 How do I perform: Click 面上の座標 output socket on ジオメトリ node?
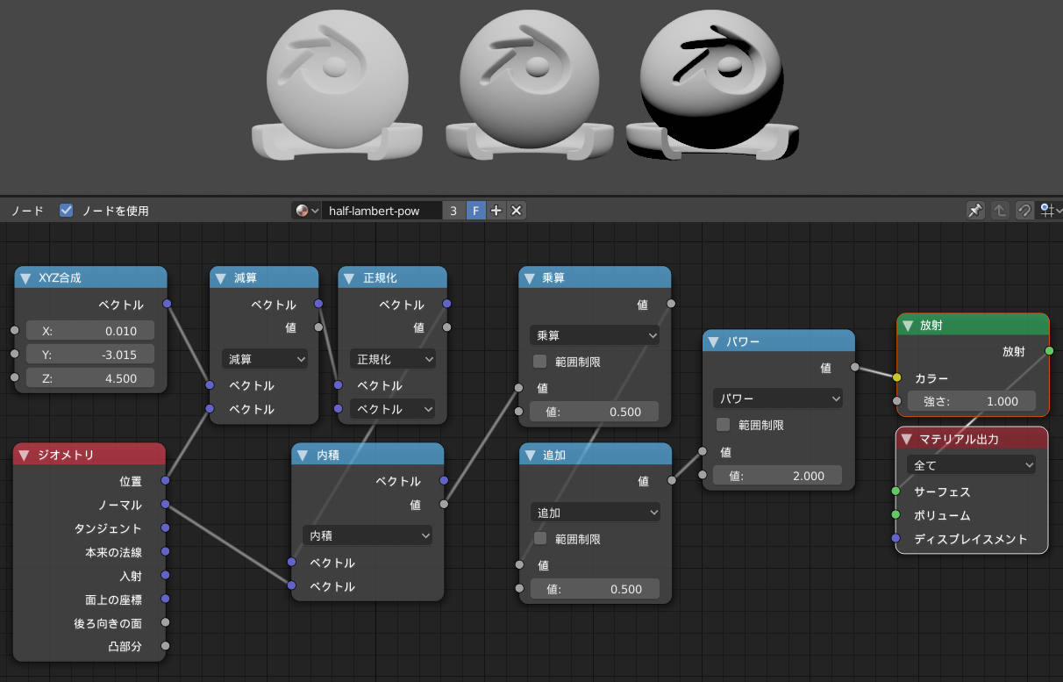tap(166, 599)
